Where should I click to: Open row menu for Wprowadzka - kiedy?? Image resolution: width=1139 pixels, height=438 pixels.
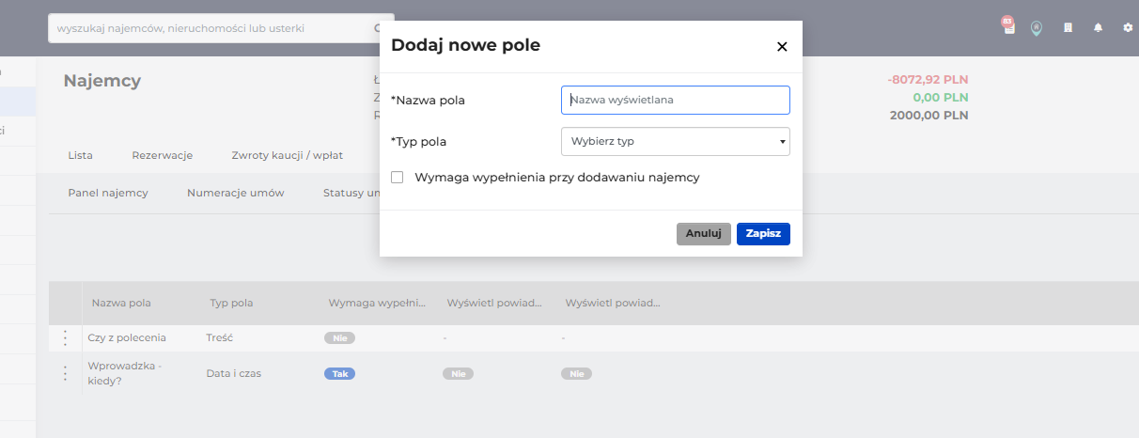[x=65, y=373]
